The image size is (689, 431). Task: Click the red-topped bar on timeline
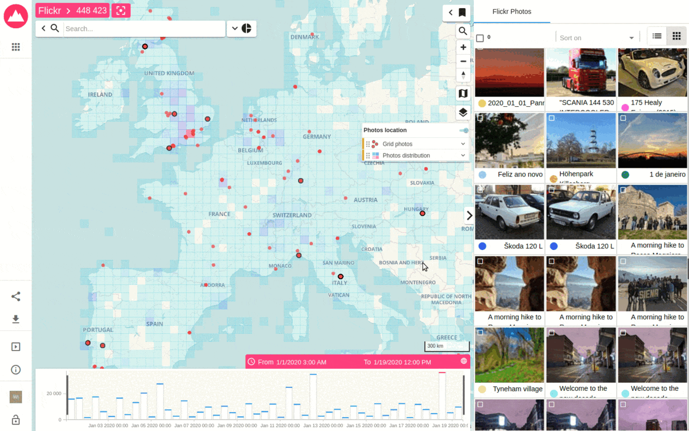point(442,395)
